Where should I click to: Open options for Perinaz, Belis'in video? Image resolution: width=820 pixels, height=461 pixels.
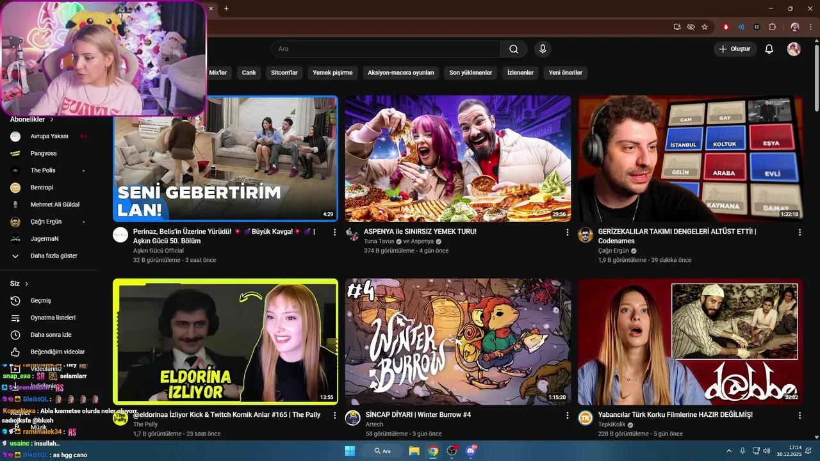point(334,232)
